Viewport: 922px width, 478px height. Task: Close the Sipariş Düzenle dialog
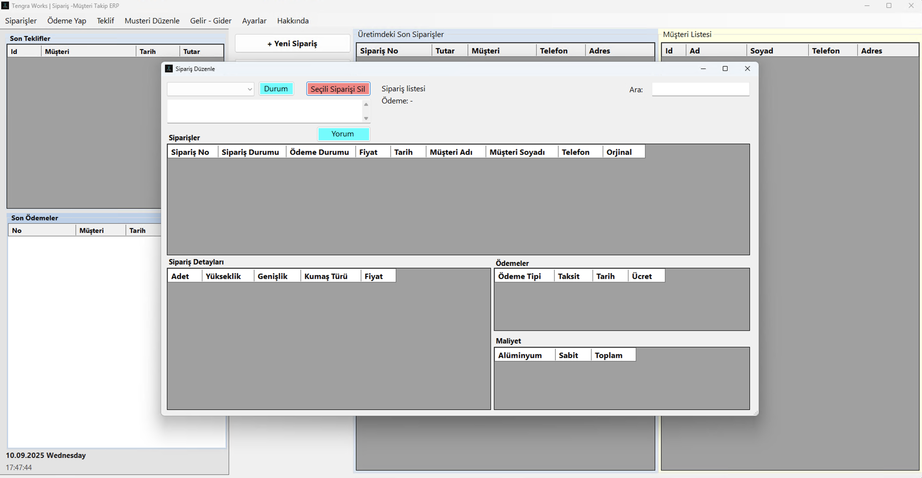pos(747,68)
